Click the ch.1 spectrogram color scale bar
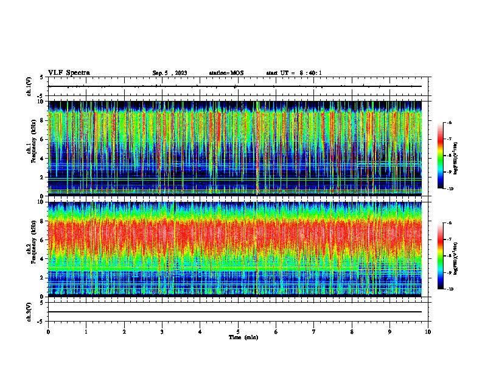482x372 pixels. tap(440, 156)
